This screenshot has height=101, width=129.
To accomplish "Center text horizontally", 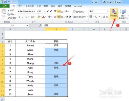I will click(x=59, y=17).
